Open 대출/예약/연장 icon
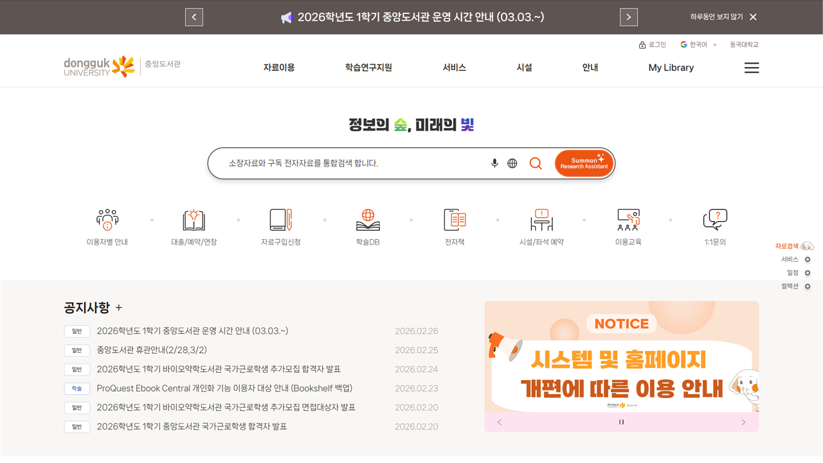Screen dimensions: 823x463 pyautogui.click(x=194, y=228)
